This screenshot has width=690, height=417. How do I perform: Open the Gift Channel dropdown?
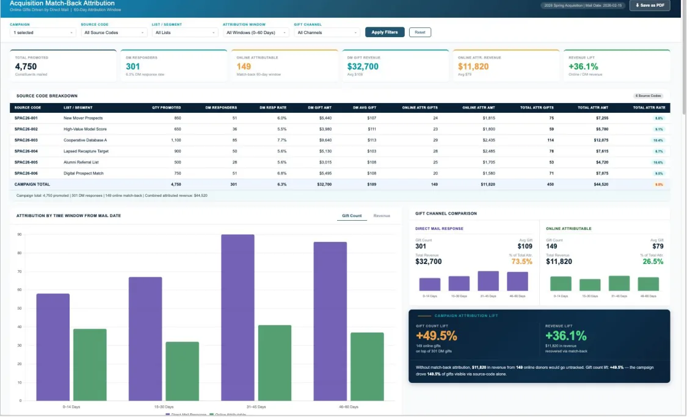[x=327, y=32]
